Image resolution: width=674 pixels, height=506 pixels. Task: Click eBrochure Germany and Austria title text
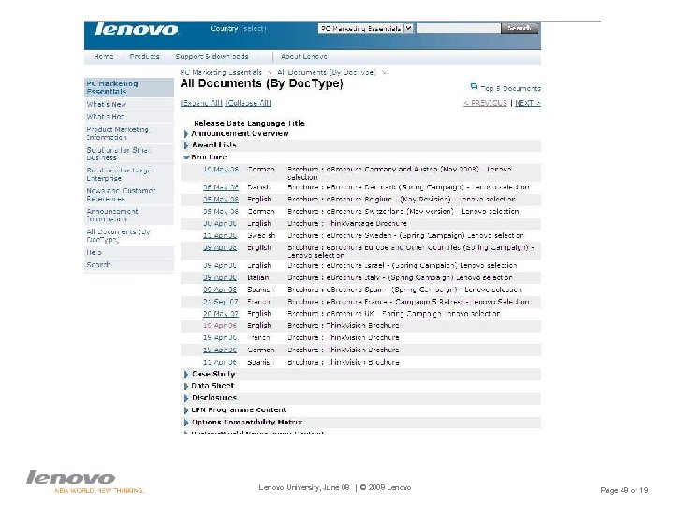coord(400,173)
